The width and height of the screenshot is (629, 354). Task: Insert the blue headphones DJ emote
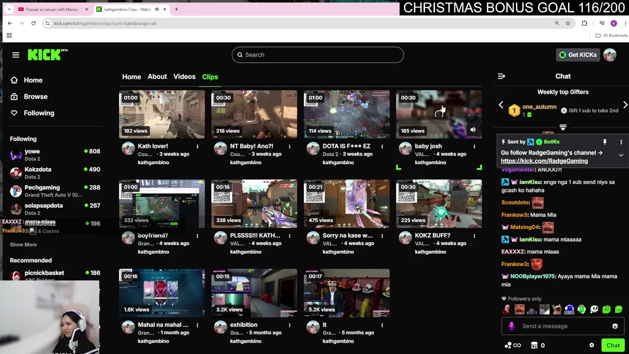point(569,309)
